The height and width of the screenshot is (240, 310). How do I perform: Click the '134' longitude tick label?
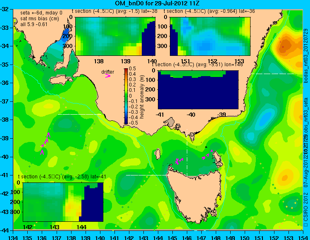(13, 237)
